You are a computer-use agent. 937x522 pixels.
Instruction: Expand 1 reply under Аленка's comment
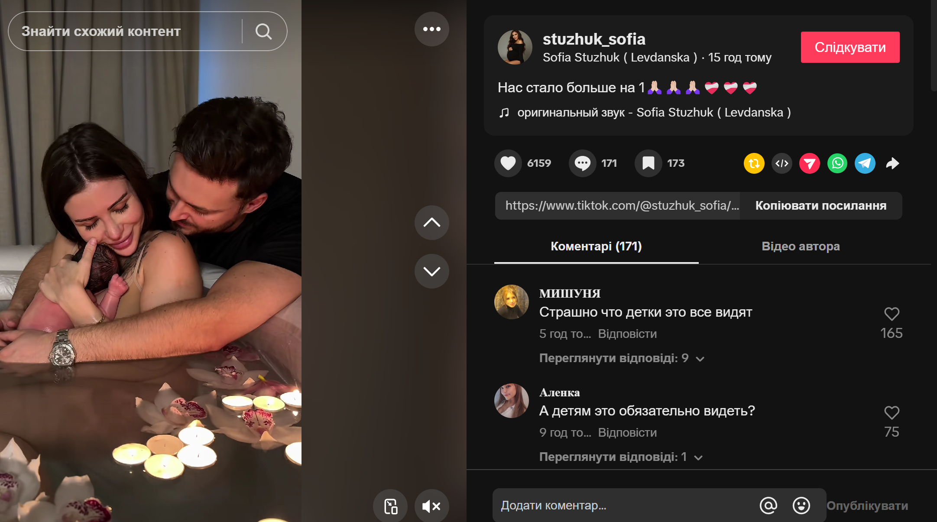click(620, 457)
